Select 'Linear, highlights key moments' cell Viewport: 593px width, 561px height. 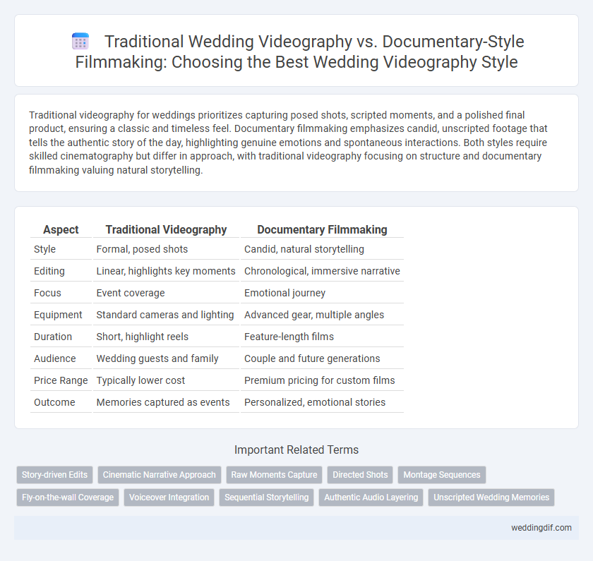166,271
